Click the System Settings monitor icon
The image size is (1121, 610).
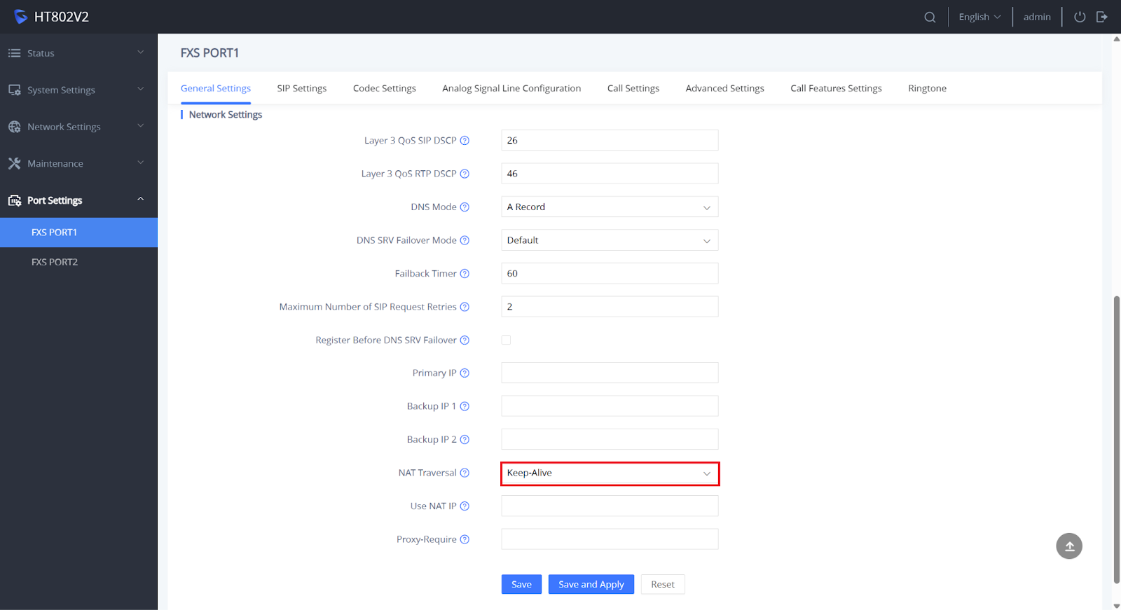tap(14, 90)
